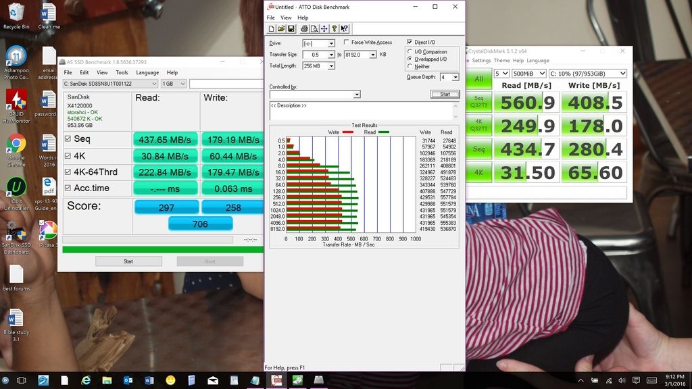The height and width of the screenshot is (389, 692).
Task: Open the File menu in ATTO Disk Benchmark
Action: [x=270, y=18]
